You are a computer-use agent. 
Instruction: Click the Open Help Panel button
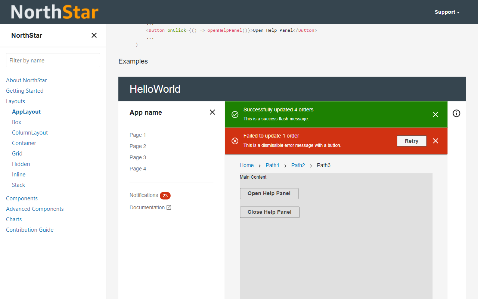tap(269, 193)
